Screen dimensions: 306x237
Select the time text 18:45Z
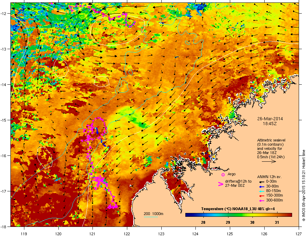click(270, 124)
